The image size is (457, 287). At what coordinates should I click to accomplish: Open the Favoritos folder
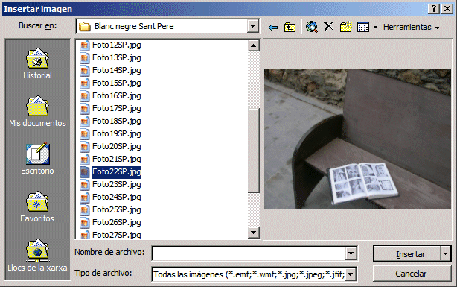[37, 206]
